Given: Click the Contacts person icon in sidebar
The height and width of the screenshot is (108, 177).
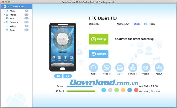Looking at the screenshot, I should [7, 22].
